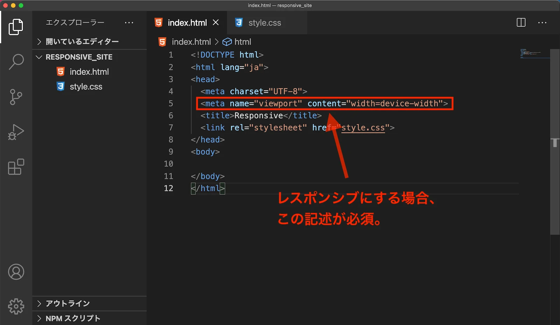
Task: Click the closing html tag on line 12
Action: (x=208, y=188)
